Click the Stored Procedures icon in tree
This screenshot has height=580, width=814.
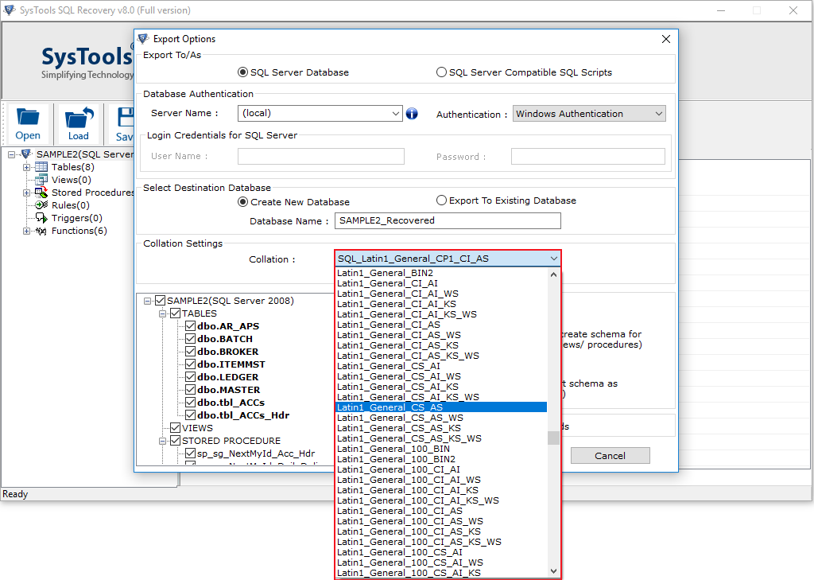coord(41,193)
